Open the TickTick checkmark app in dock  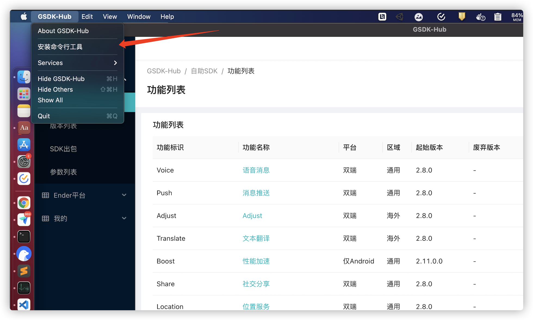tap(24, 179)
